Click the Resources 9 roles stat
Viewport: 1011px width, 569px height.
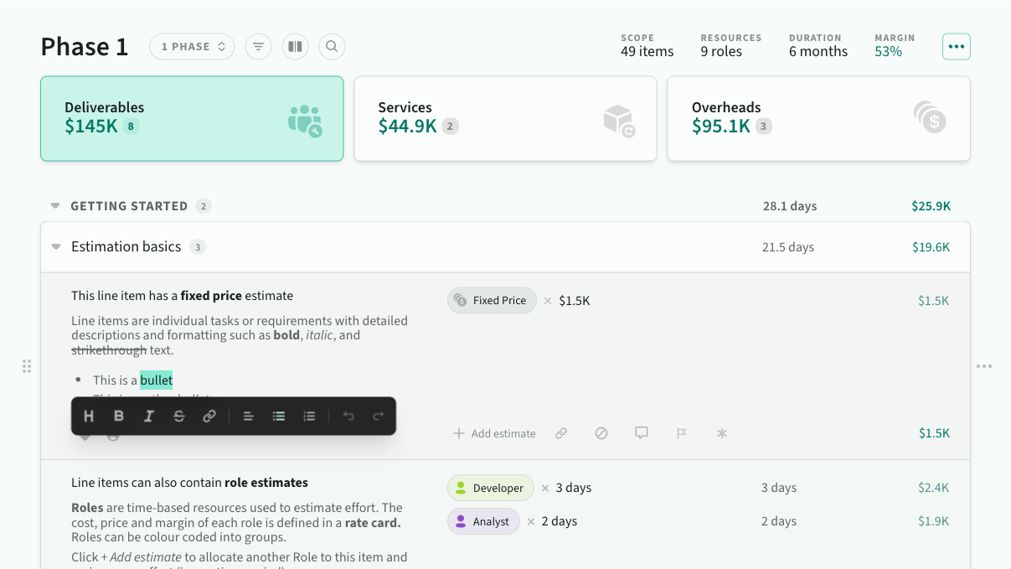(731, 46)
